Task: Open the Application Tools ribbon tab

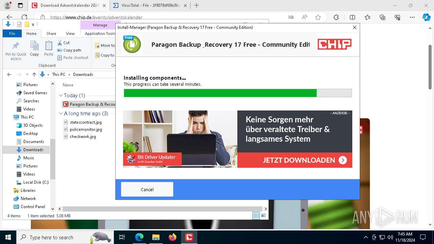Action: (x=100, y=34)
